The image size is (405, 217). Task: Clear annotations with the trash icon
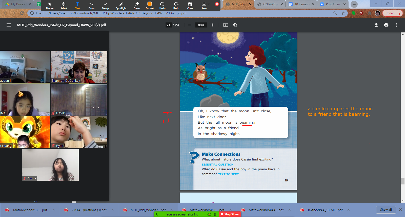coord(190,6)
